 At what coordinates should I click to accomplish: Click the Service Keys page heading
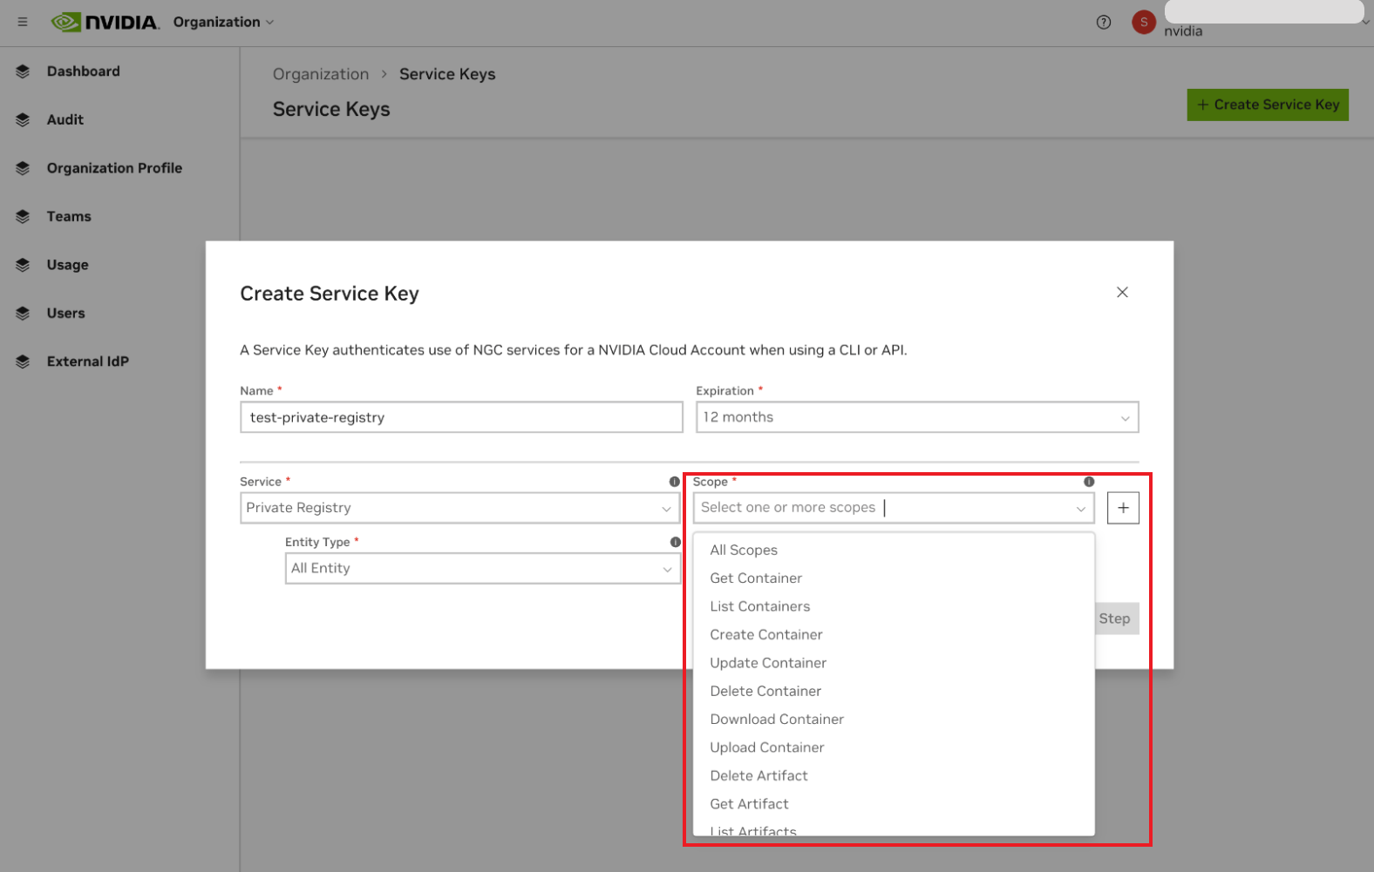331,109
